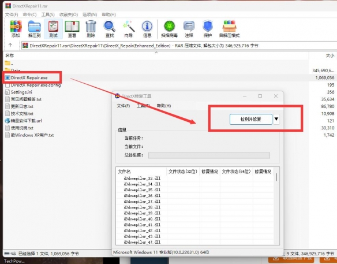The height and width of the screenshot is (264, 337).
Task: Open the parent folder '..' entry
Action: pyautogui.click(x=9, y=64)
